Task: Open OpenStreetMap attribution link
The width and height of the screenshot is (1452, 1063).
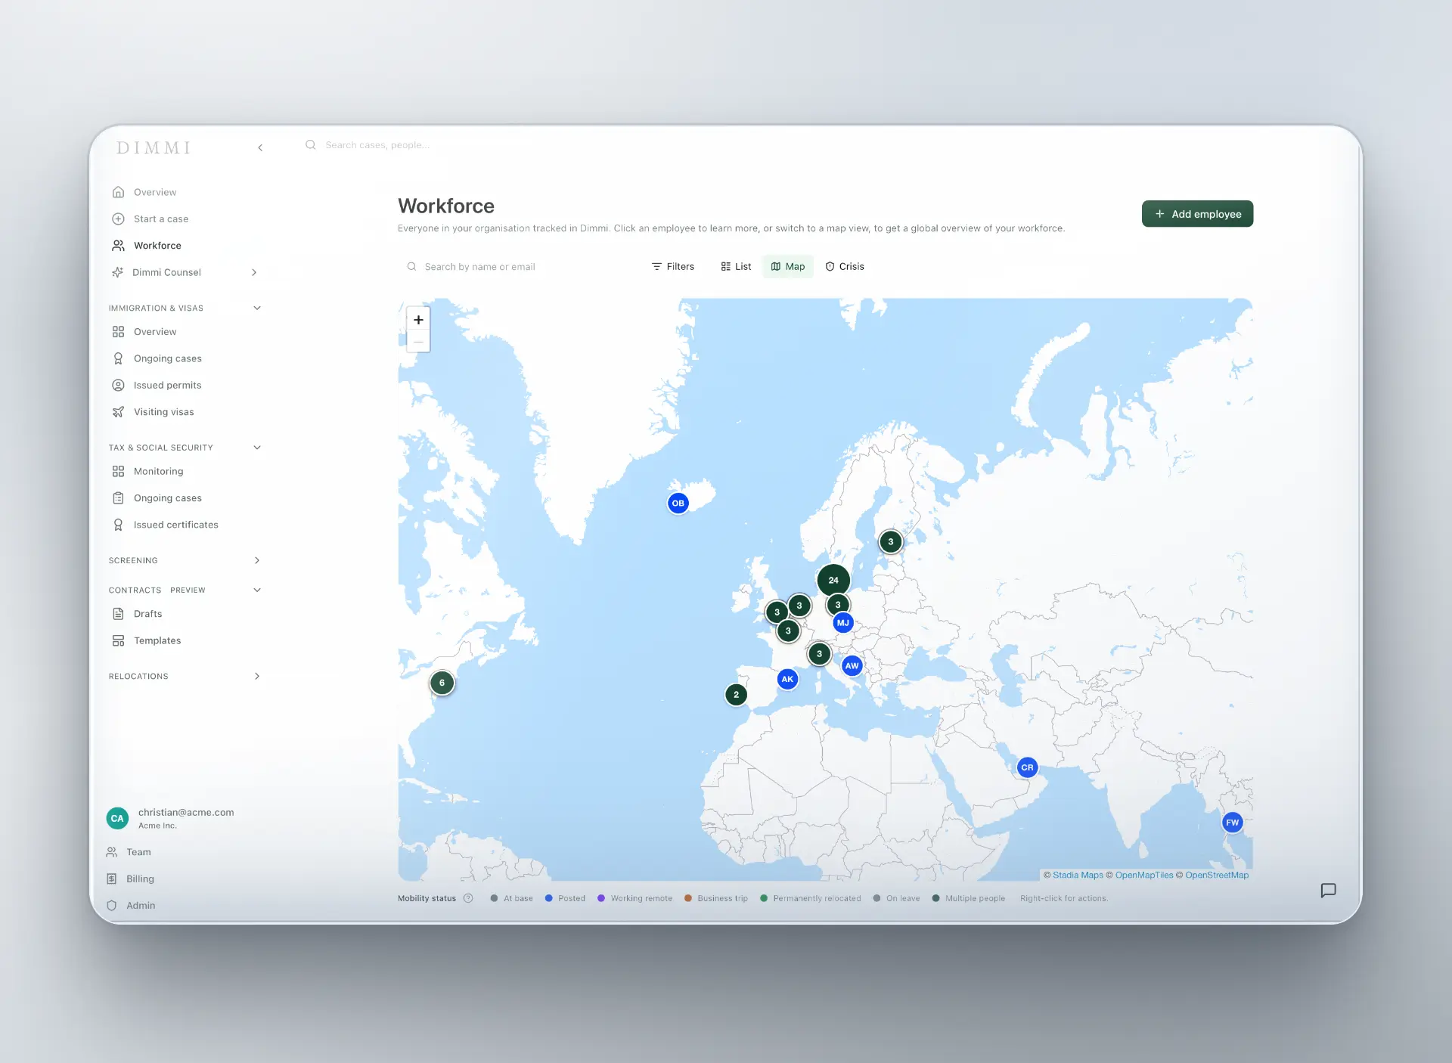Action: click(x=1217, y=875)
